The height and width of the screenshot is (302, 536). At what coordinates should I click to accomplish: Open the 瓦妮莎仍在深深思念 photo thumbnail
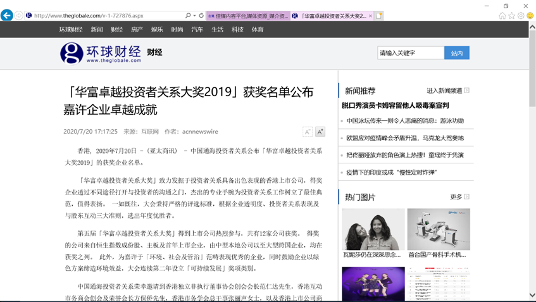[373, 229]
